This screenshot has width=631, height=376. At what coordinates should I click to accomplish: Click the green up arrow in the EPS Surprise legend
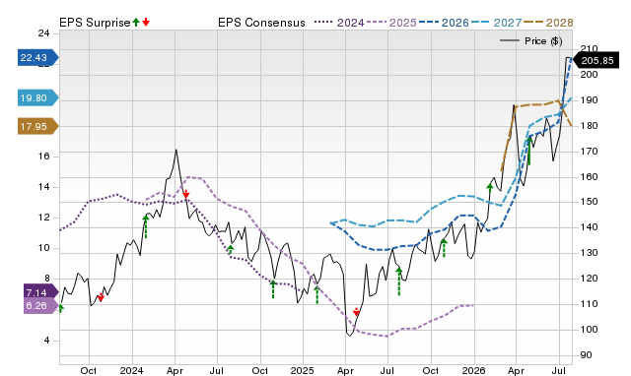[x=136, y=23]
